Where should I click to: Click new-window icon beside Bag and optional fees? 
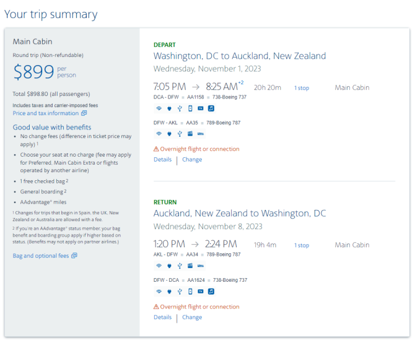coord(74,256)
